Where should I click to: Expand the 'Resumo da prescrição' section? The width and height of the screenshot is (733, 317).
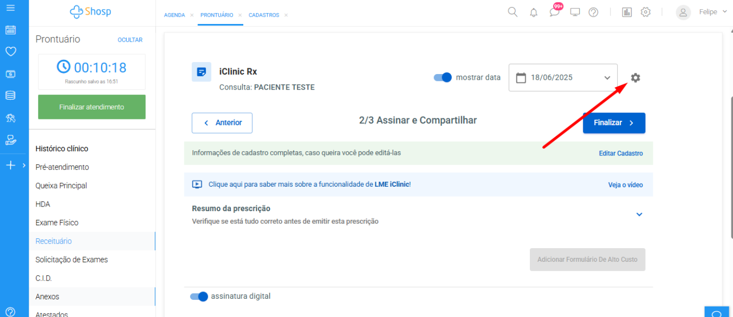click(639, 214)
